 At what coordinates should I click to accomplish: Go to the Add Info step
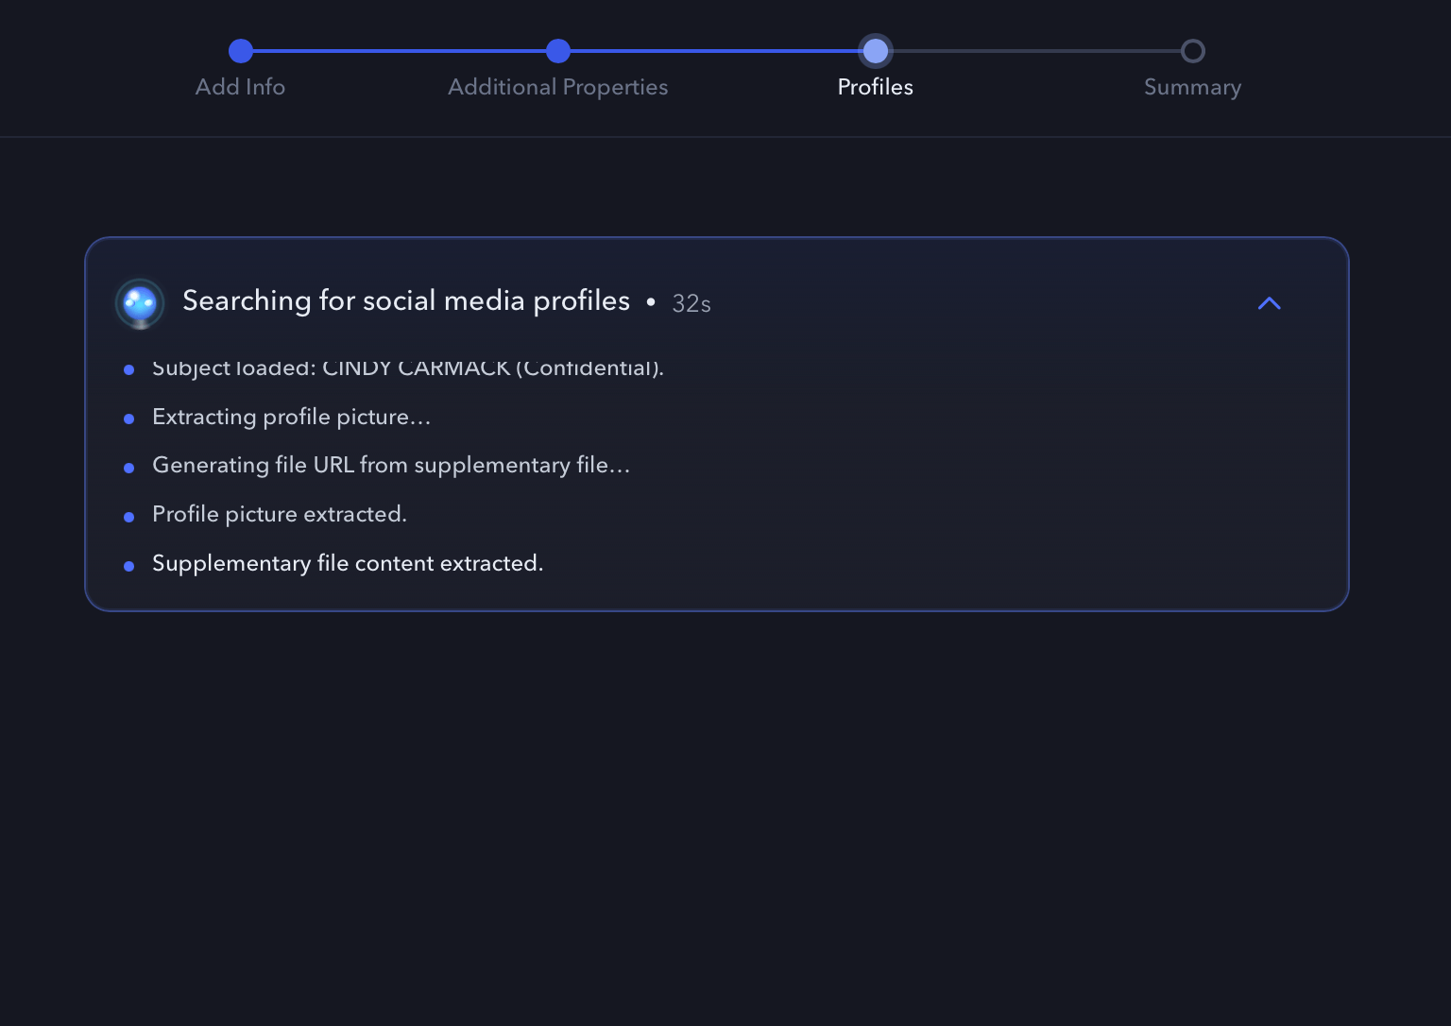point(240,87)
